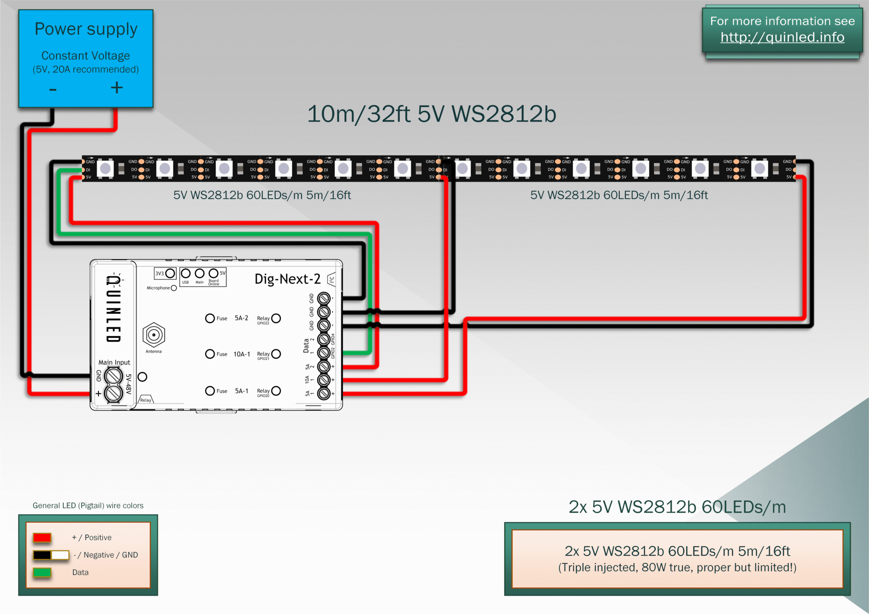Image resolution: width=869 pixels, height=614 pixels.
Task: Click the Power supply box
Action: coord(86,58)
